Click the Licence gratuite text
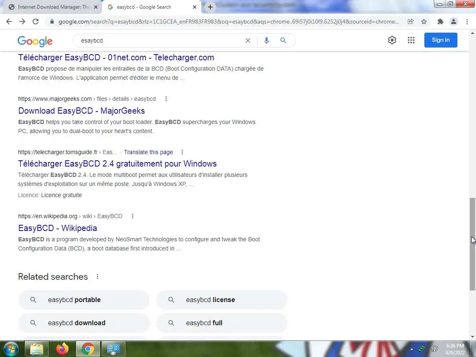Image resolution: width=476 pixels, height=357 pixels. (x=61, y=195)
